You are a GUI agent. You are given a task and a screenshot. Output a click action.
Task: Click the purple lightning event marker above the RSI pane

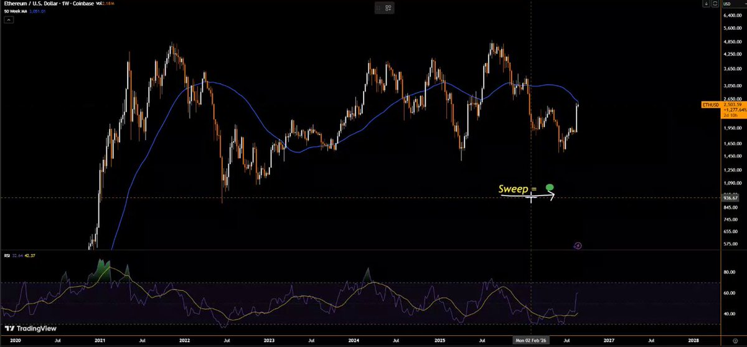[577, 245]
